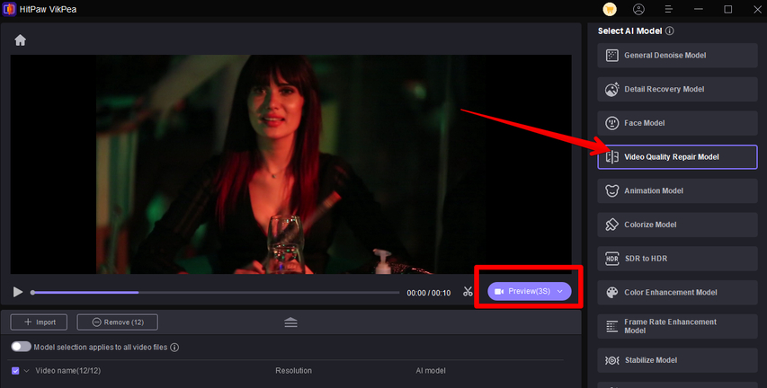Click info icon beside Select AI Model
The width and height of the screenshot is (767, 388).
670,31
